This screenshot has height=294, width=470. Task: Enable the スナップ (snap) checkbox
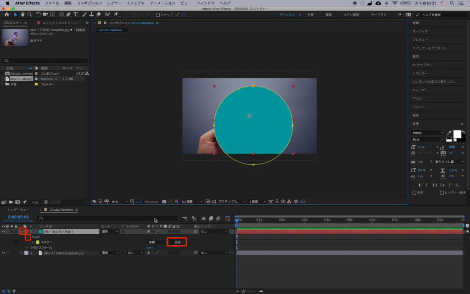(158, 15)
